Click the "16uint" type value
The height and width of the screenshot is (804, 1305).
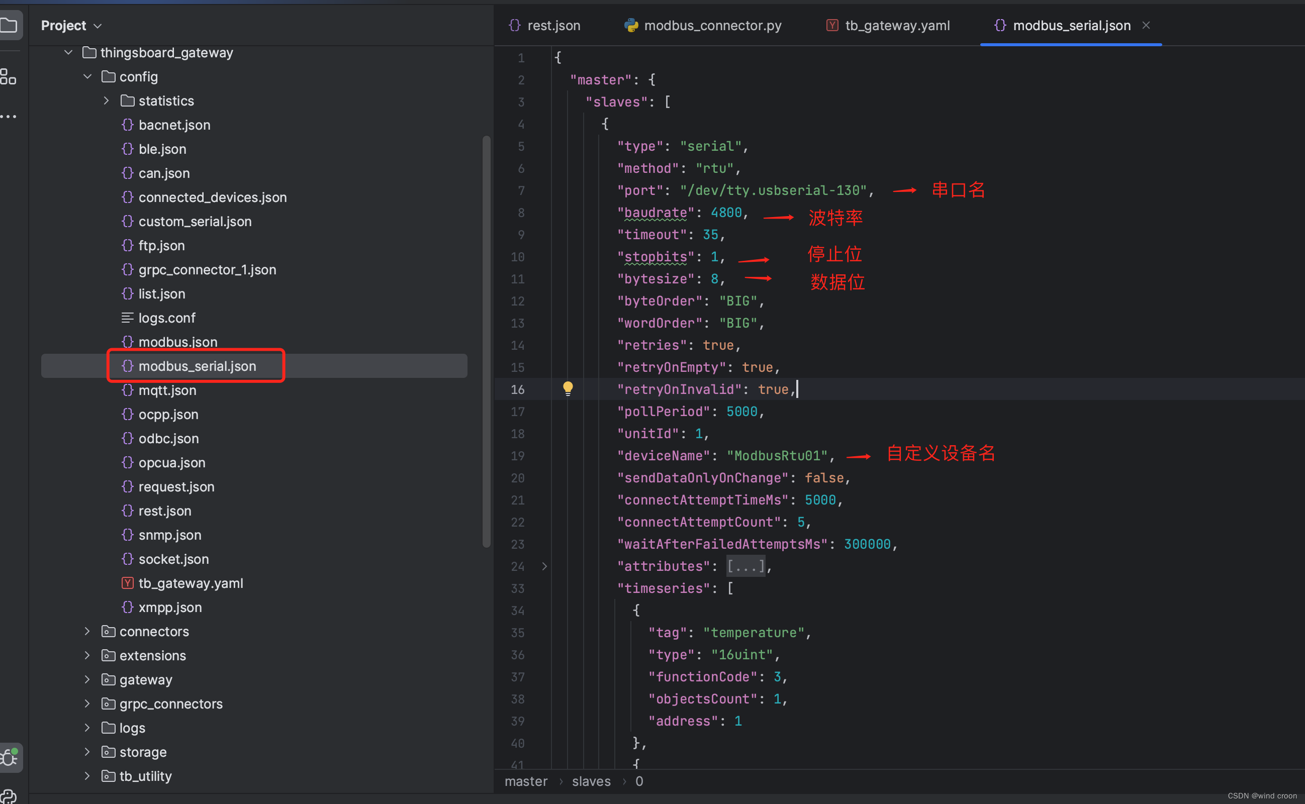[x=742, y=655]
